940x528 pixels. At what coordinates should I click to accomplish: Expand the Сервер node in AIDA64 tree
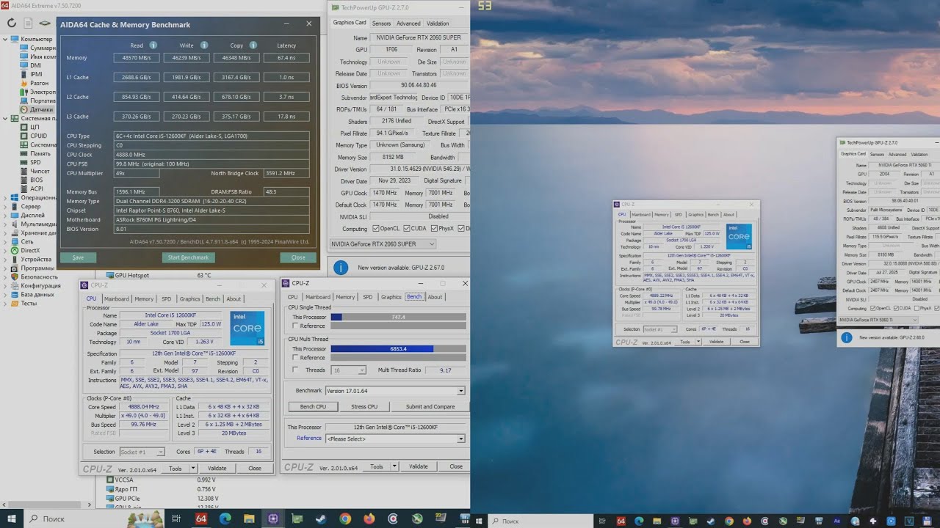click(7, 206)
